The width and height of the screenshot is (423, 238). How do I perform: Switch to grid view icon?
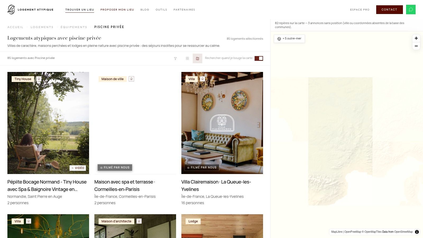coord(187,58)
